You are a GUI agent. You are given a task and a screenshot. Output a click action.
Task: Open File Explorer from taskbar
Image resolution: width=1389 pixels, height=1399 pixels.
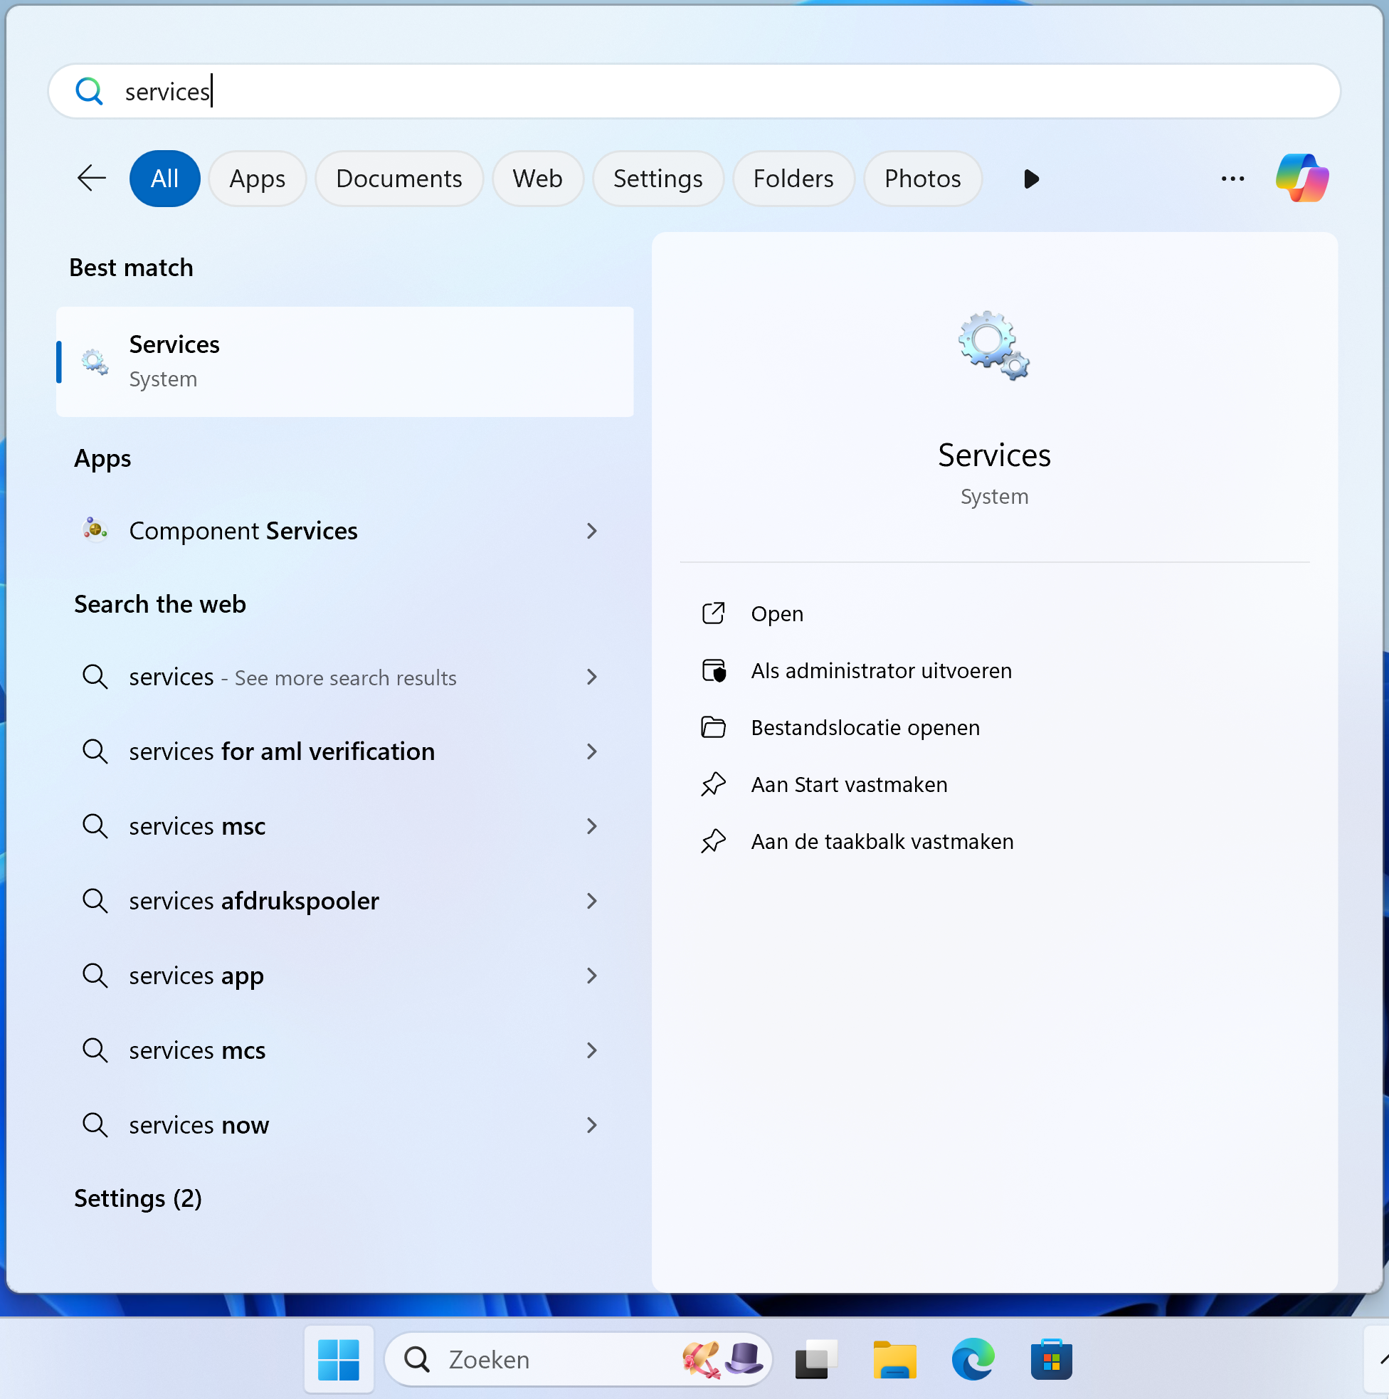[889, 1358]
